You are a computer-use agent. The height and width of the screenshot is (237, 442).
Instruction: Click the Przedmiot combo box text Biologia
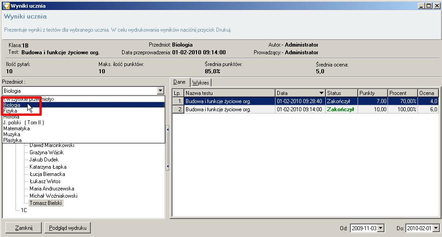(x=12, y=91)
